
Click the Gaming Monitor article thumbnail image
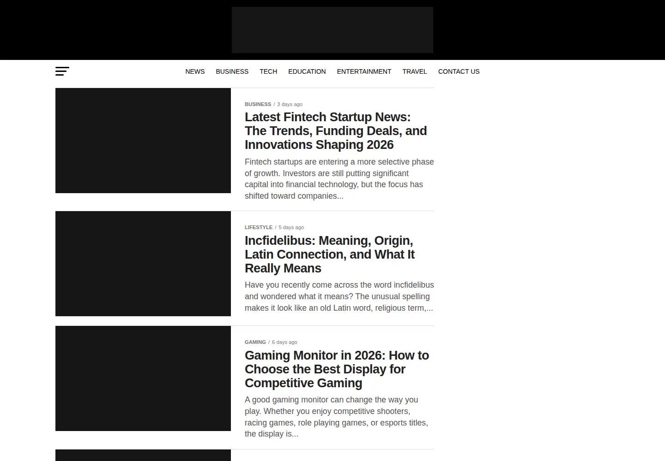click(143, 378)
